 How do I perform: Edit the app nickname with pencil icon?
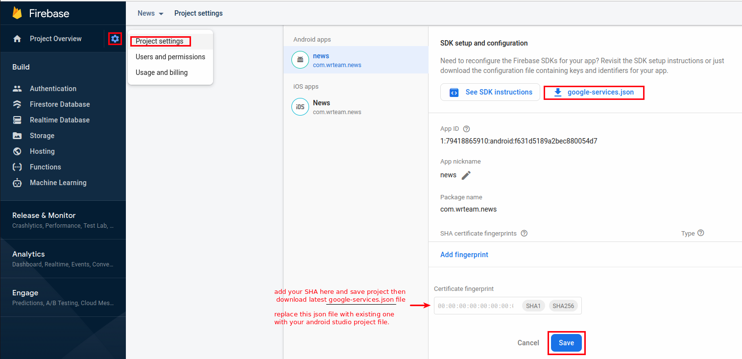[466, 175]
